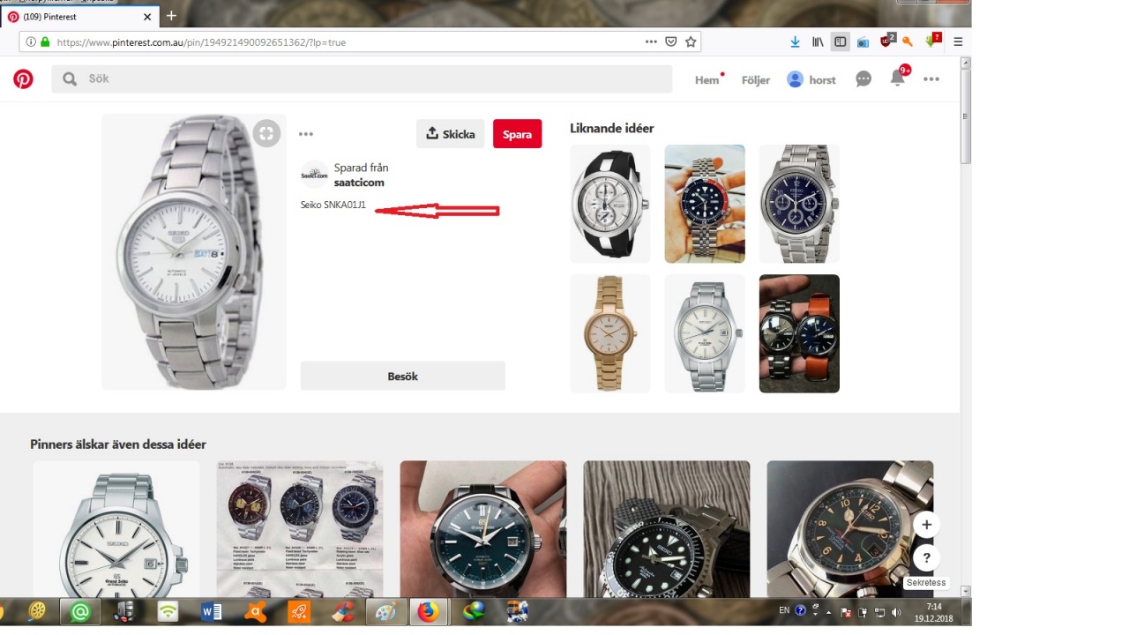Open the Firefox downloads arrow icon

(x=795, y=41)
